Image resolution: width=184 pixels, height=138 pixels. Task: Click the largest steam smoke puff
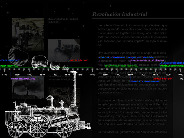pos(18,57)
